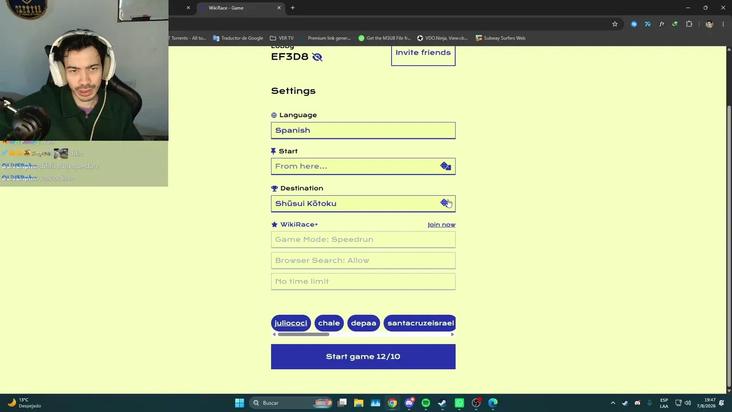Open the FrankerFaceZ 'fr' extension icon
The image size is (732, 412).
pos(661,24)
